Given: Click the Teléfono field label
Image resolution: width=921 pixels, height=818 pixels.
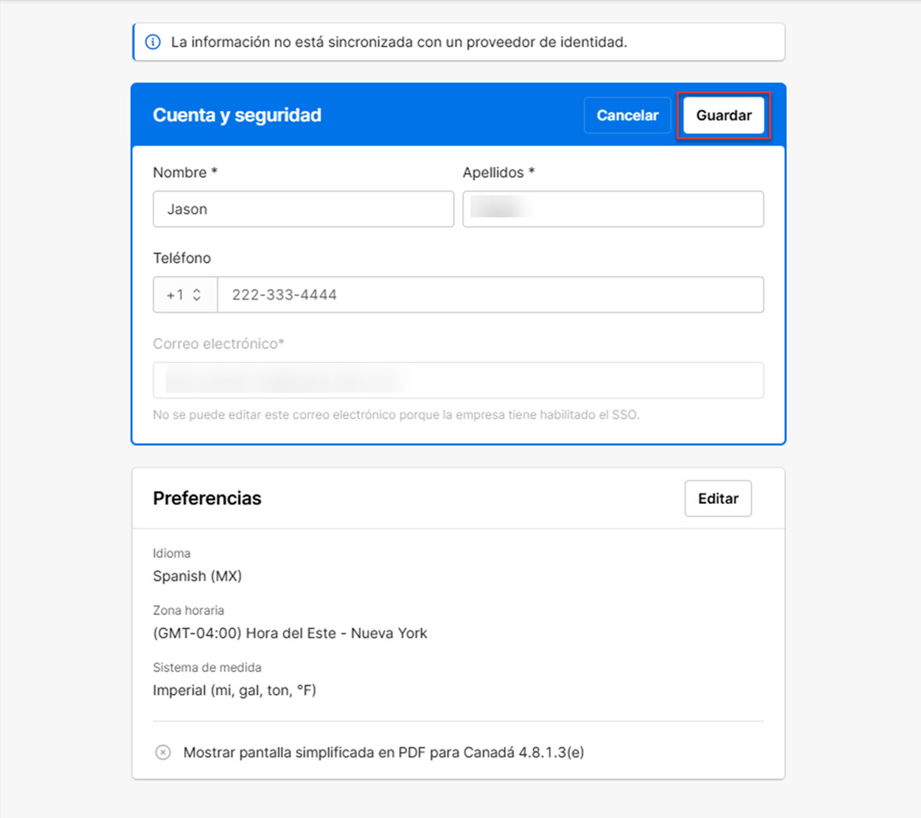Looking at the screenshot, I should 182,258.
